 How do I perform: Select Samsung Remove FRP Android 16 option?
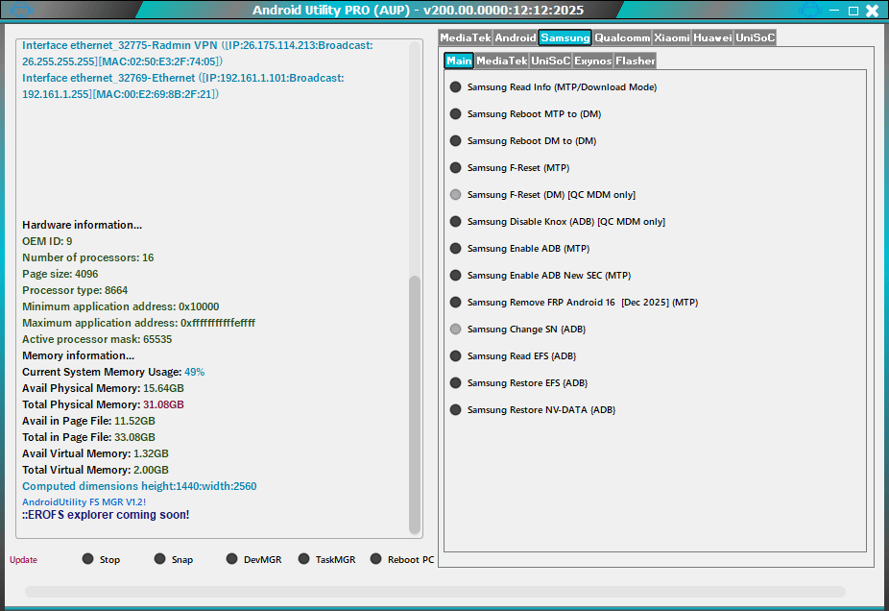tap(454, 302)
